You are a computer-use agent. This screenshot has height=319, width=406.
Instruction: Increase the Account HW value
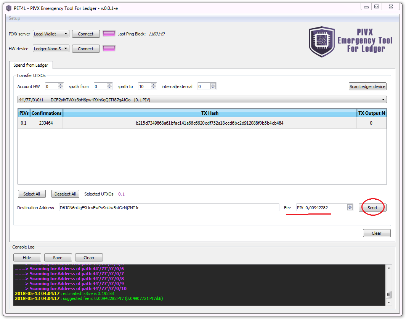pyautogui.click(x=61, y=85)
